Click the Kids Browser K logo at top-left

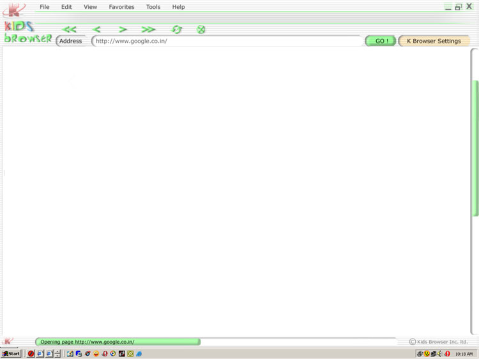tap(14, 10)
